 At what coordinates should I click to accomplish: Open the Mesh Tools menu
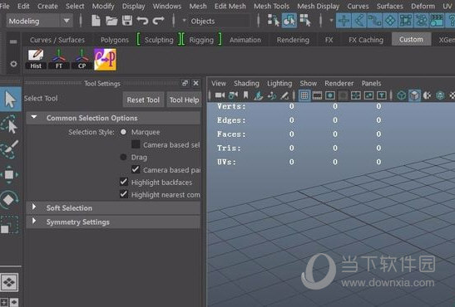(271, 6)
